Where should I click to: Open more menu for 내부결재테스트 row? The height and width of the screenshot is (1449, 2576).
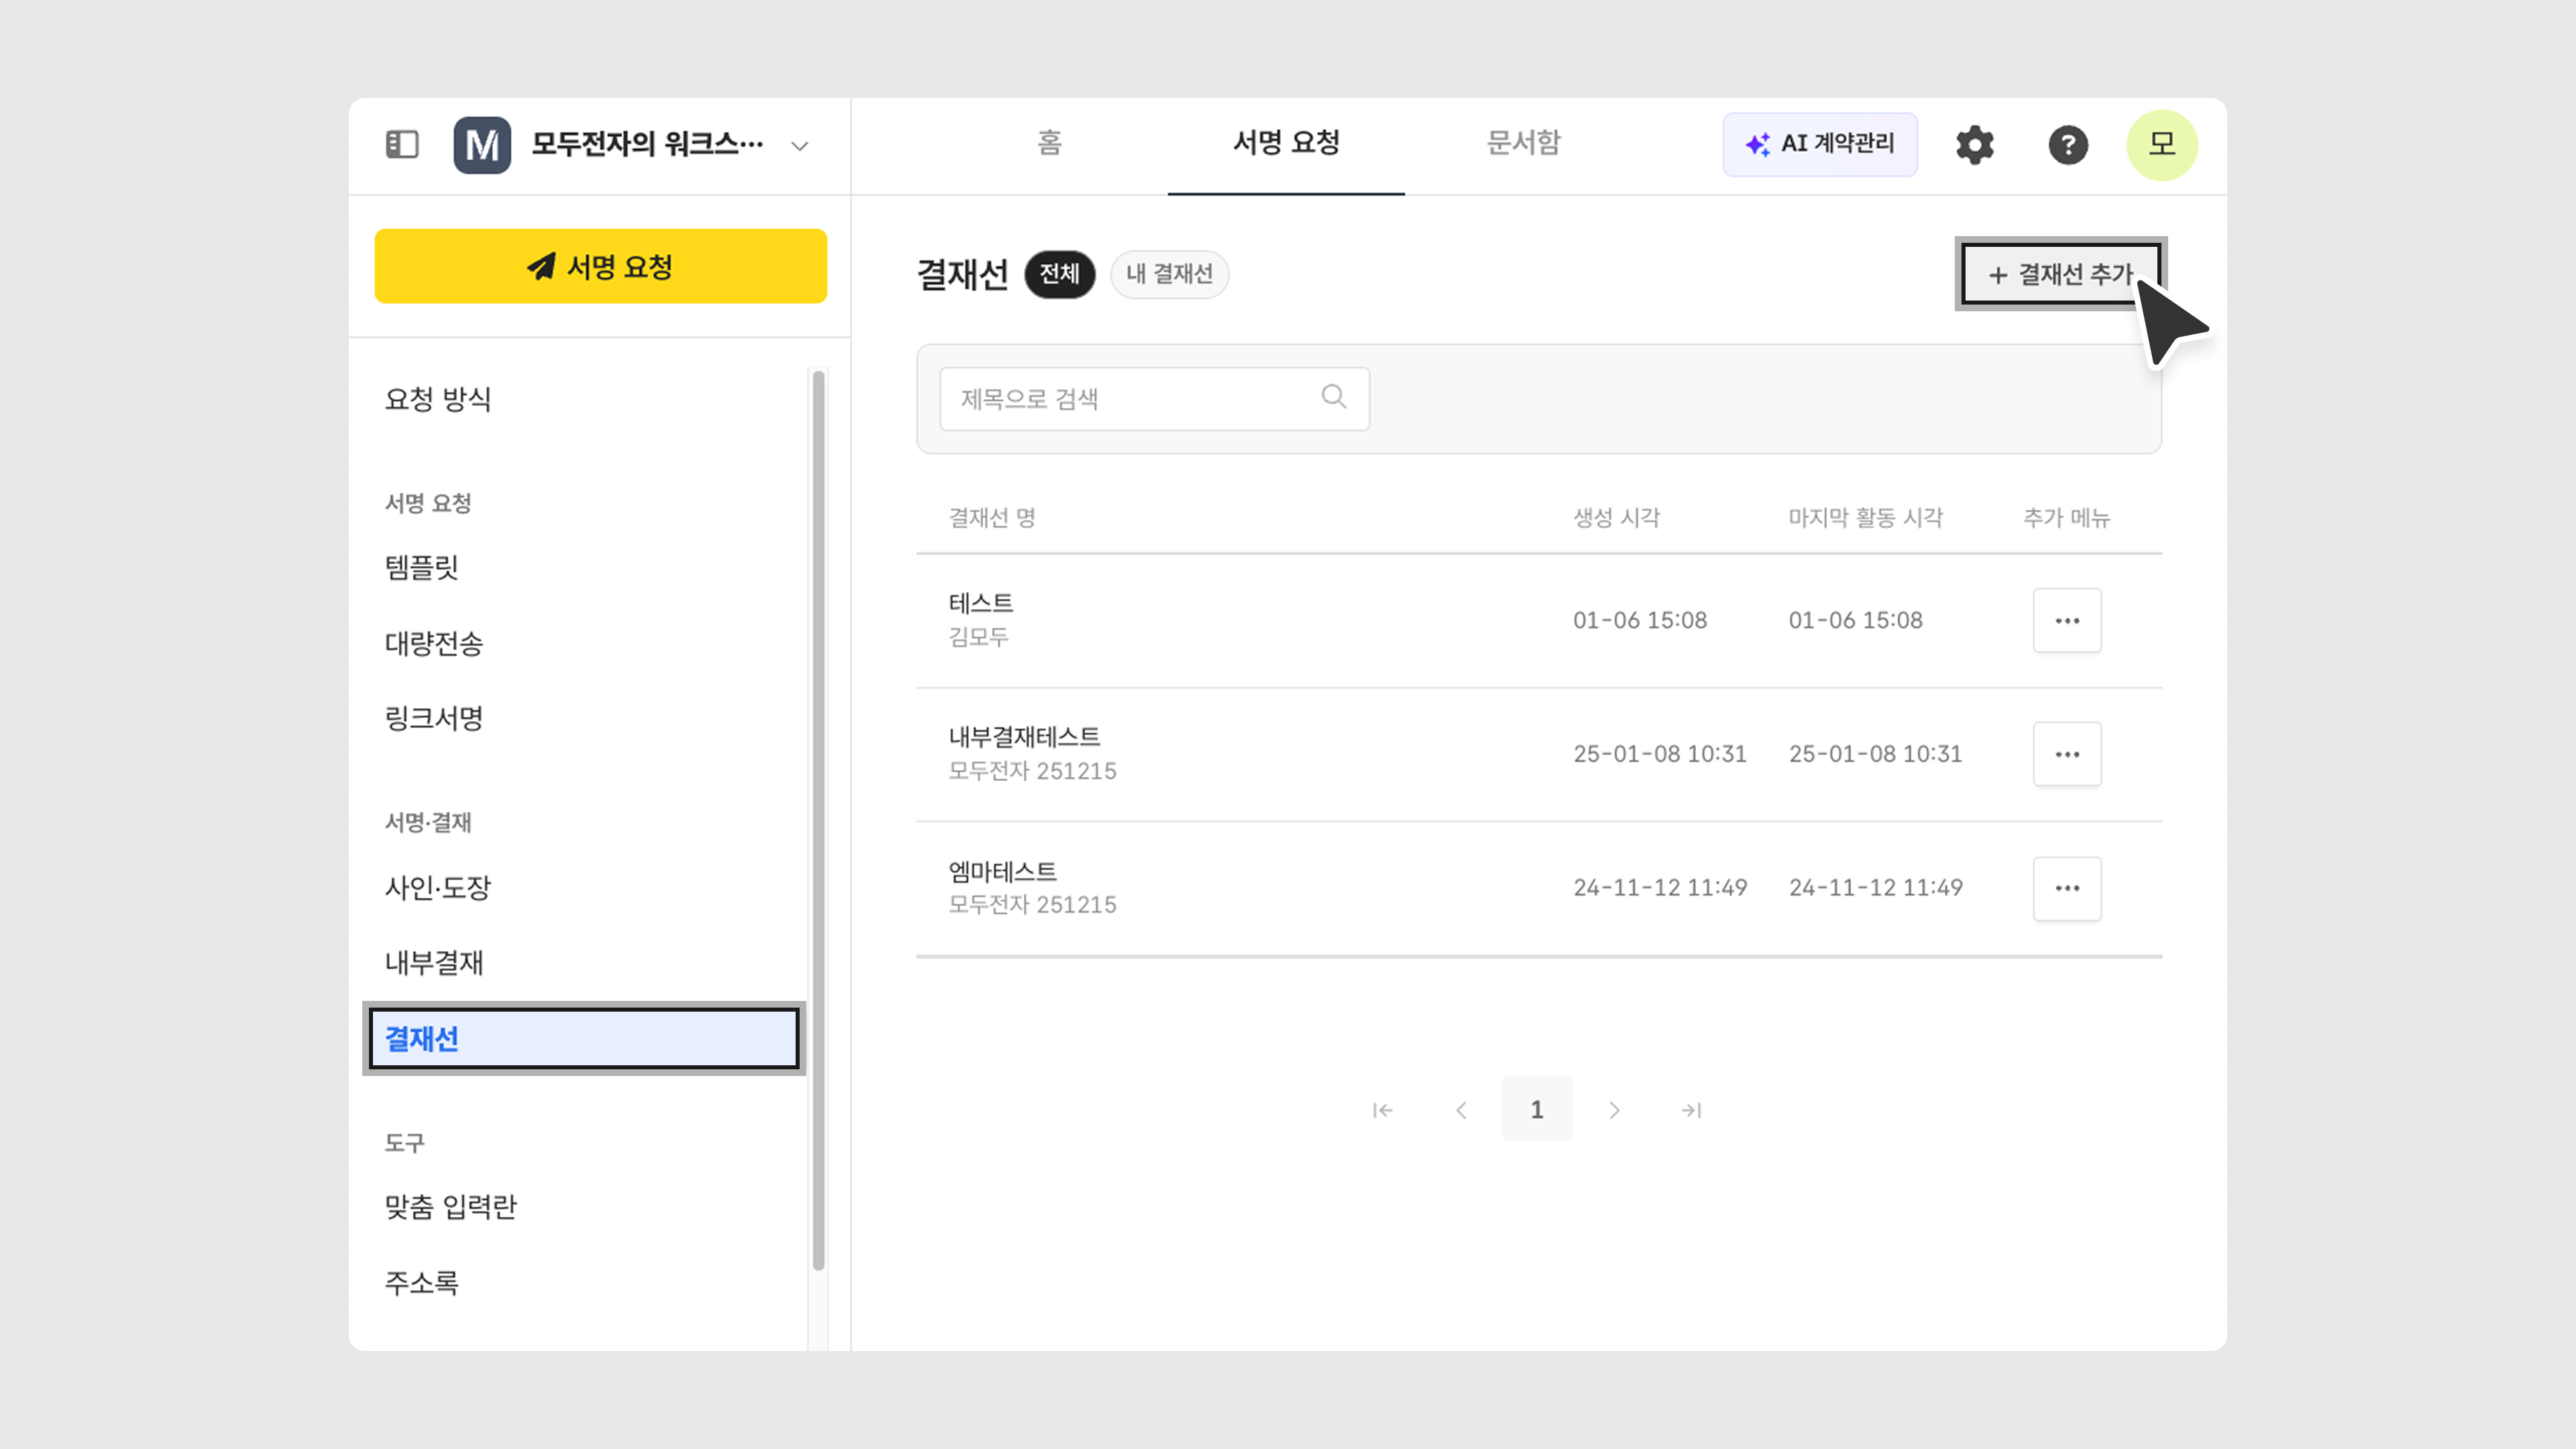point(2066,754)
